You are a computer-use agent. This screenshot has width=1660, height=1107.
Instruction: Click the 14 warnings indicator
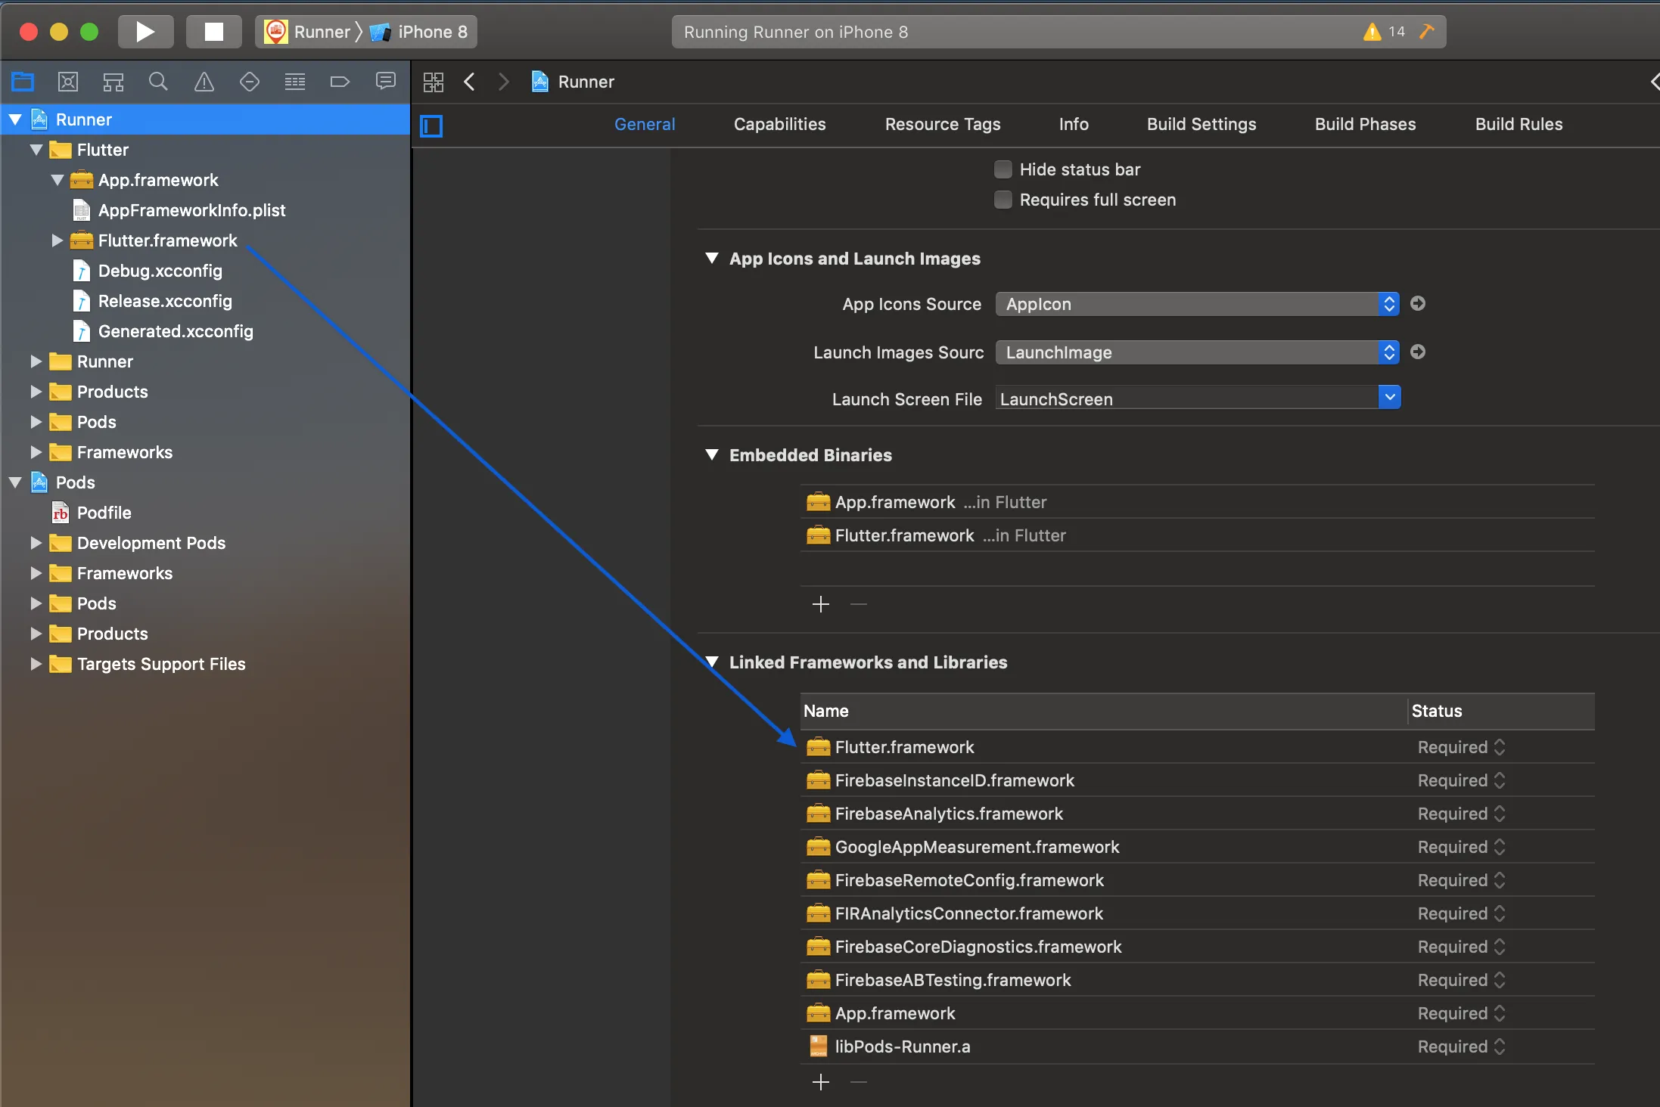(x=1385, y=32)
